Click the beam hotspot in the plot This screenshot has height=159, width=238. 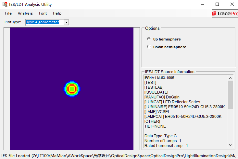tap(72, 89)
